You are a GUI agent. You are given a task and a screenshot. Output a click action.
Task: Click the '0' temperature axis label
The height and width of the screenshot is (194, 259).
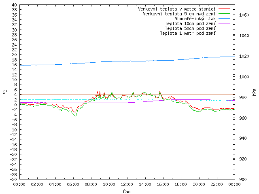click(x=15, y=105)
